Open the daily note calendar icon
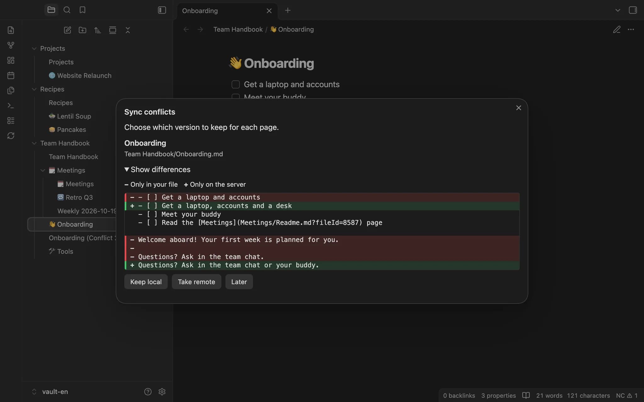This screenshot has width=644, height=402. [11, 75]
